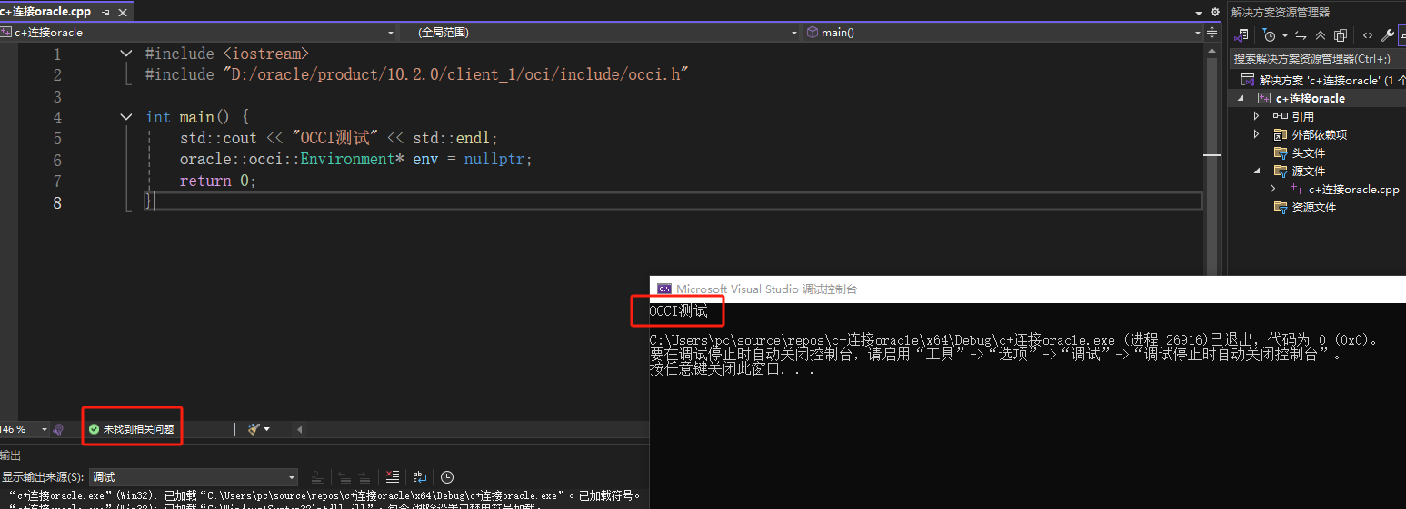Click the pending changes filter clock icon
The width and height of the screenshot is (1406, 509).
(1269, 35)
